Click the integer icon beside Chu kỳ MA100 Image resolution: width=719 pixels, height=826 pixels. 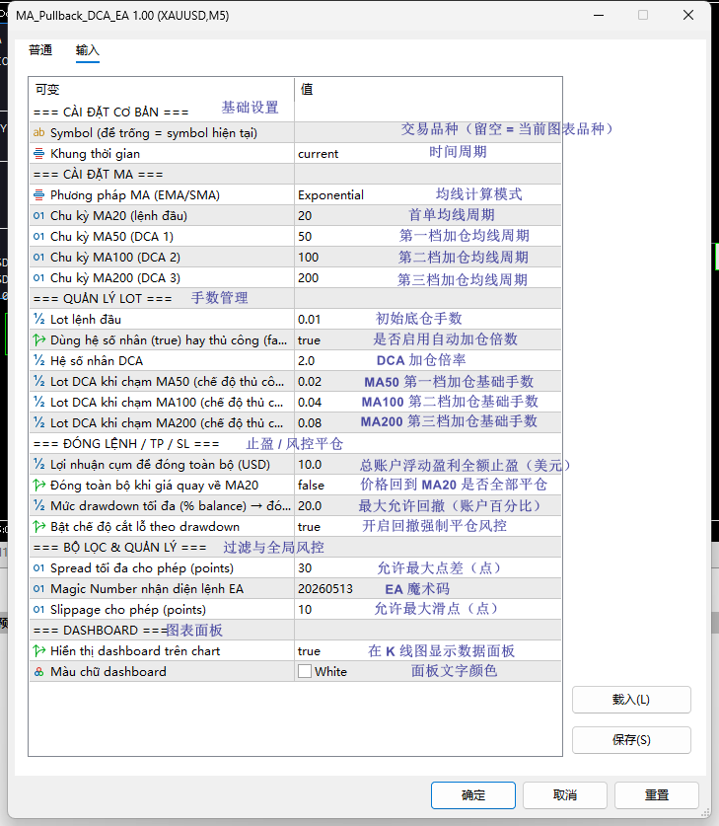click(x=38, y=257)
